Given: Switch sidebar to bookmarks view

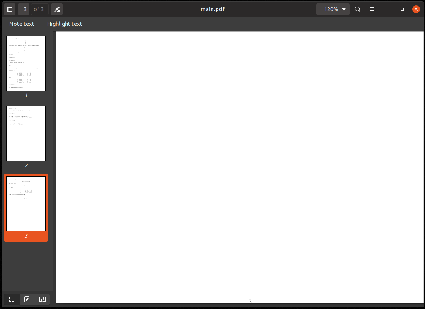Looking at the screenshot, I should tap(42, 299).
